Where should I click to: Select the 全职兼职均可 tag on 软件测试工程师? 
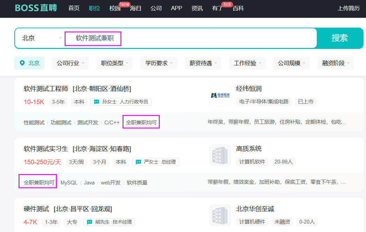(141, 123)
